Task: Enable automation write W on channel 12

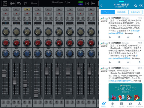Action: (19, 18)
